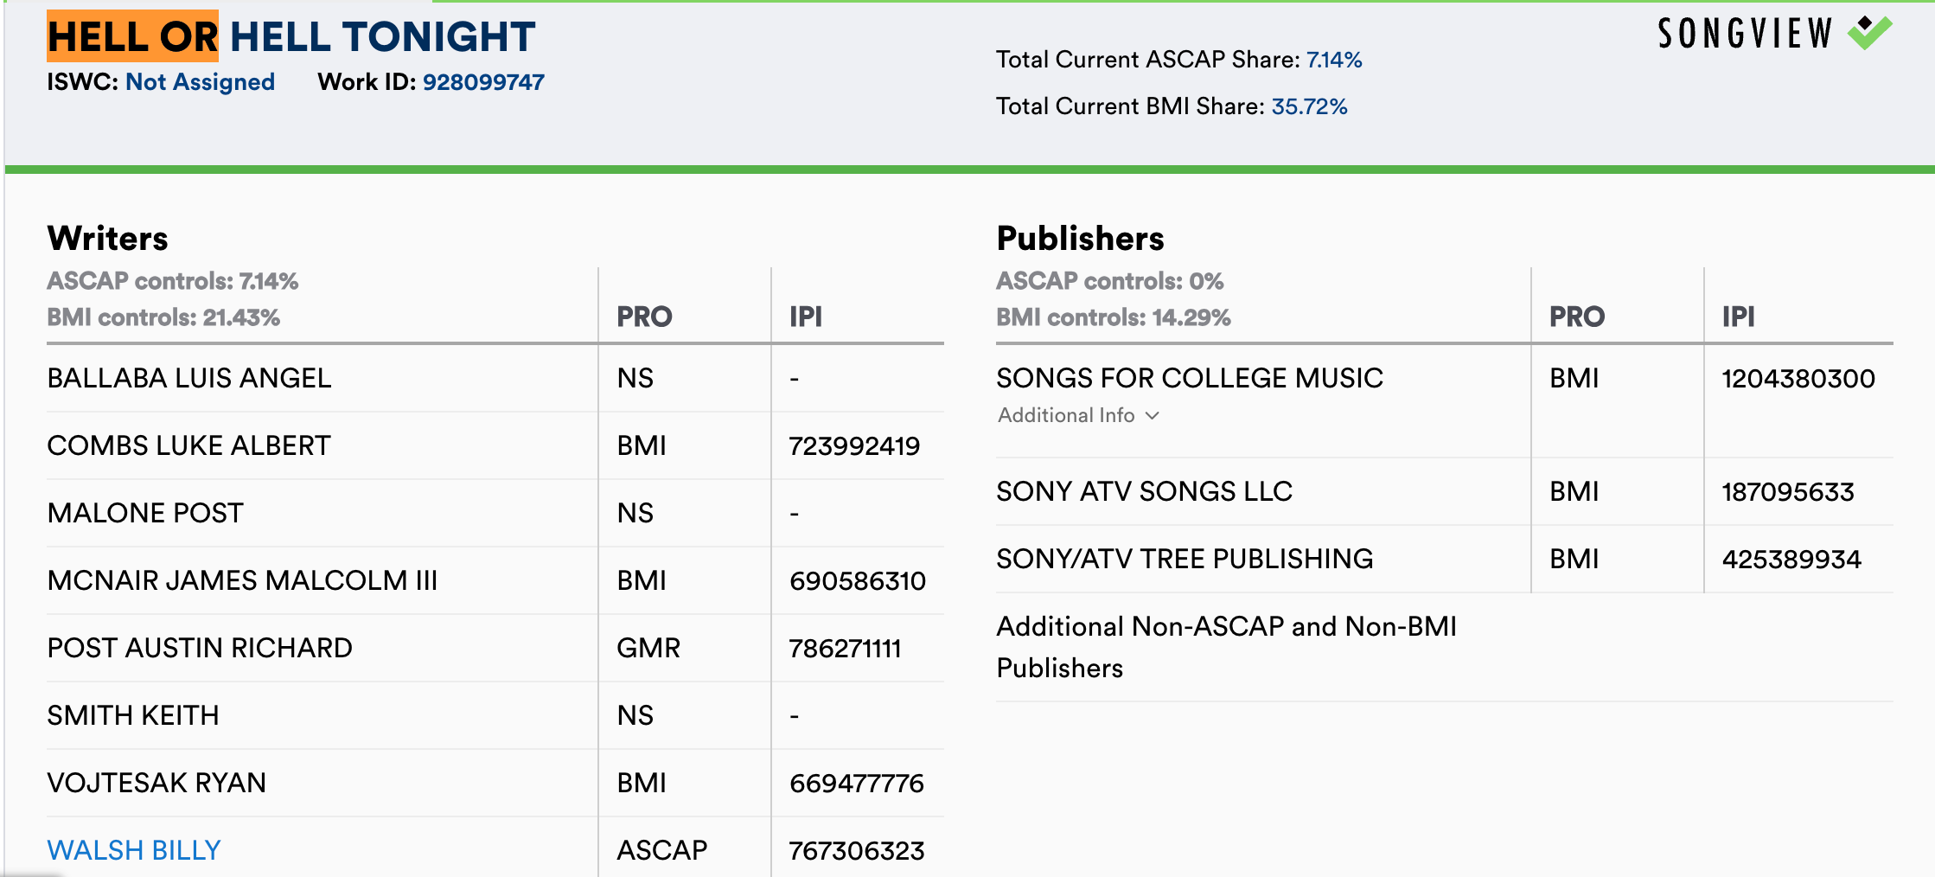Click the Songview green checkmark logo
This screenshot has width=1935, height=877.
1869,33
